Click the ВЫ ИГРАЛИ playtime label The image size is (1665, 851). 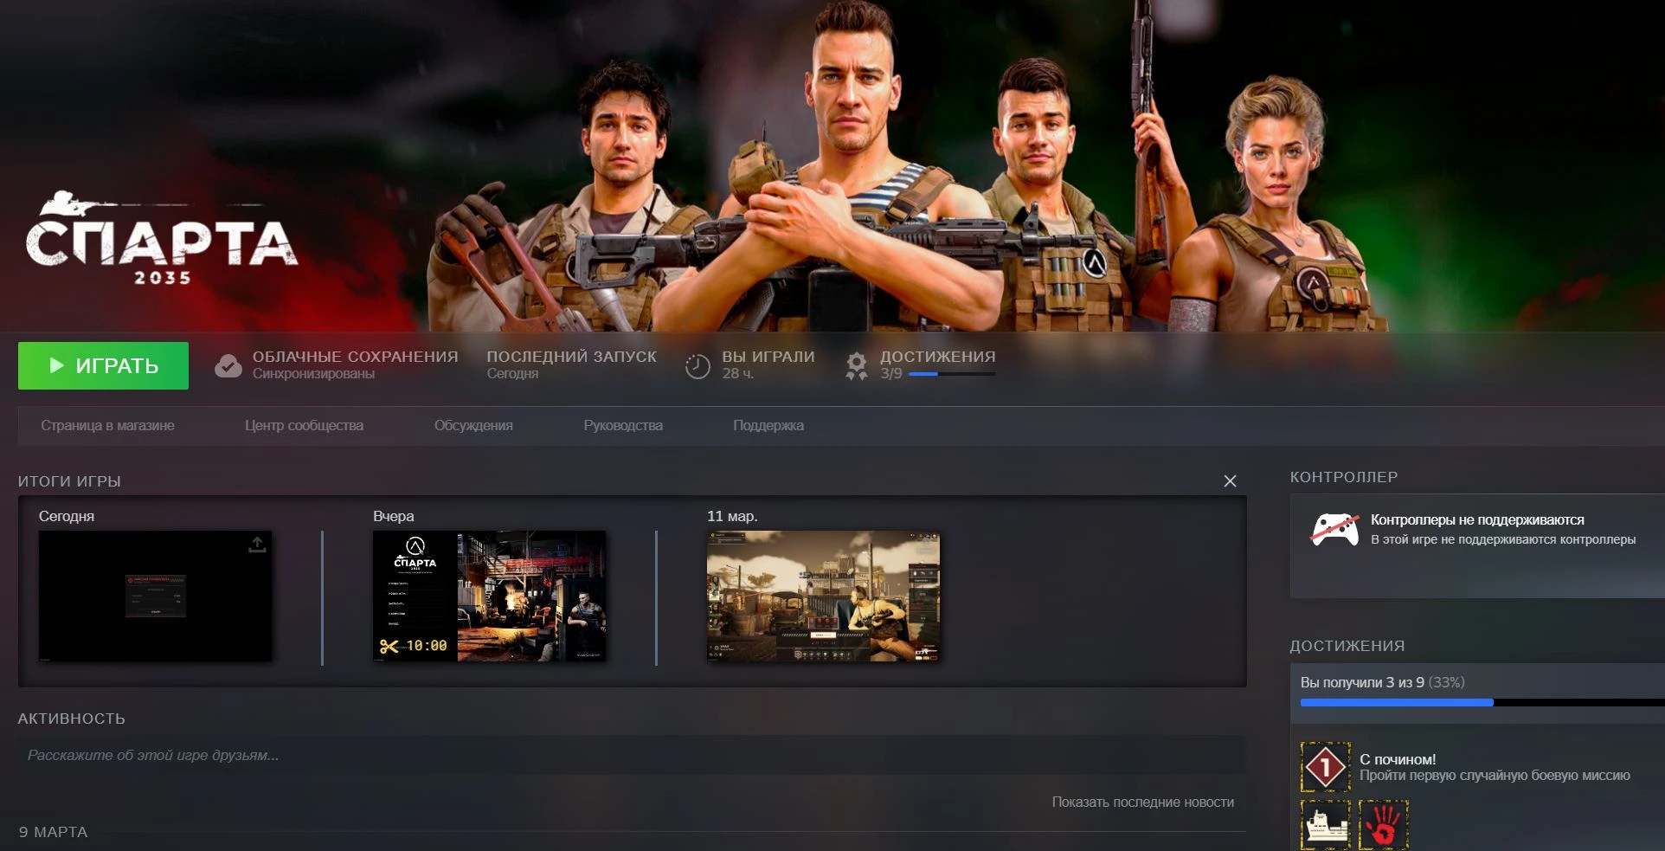(x=768, y=357)
